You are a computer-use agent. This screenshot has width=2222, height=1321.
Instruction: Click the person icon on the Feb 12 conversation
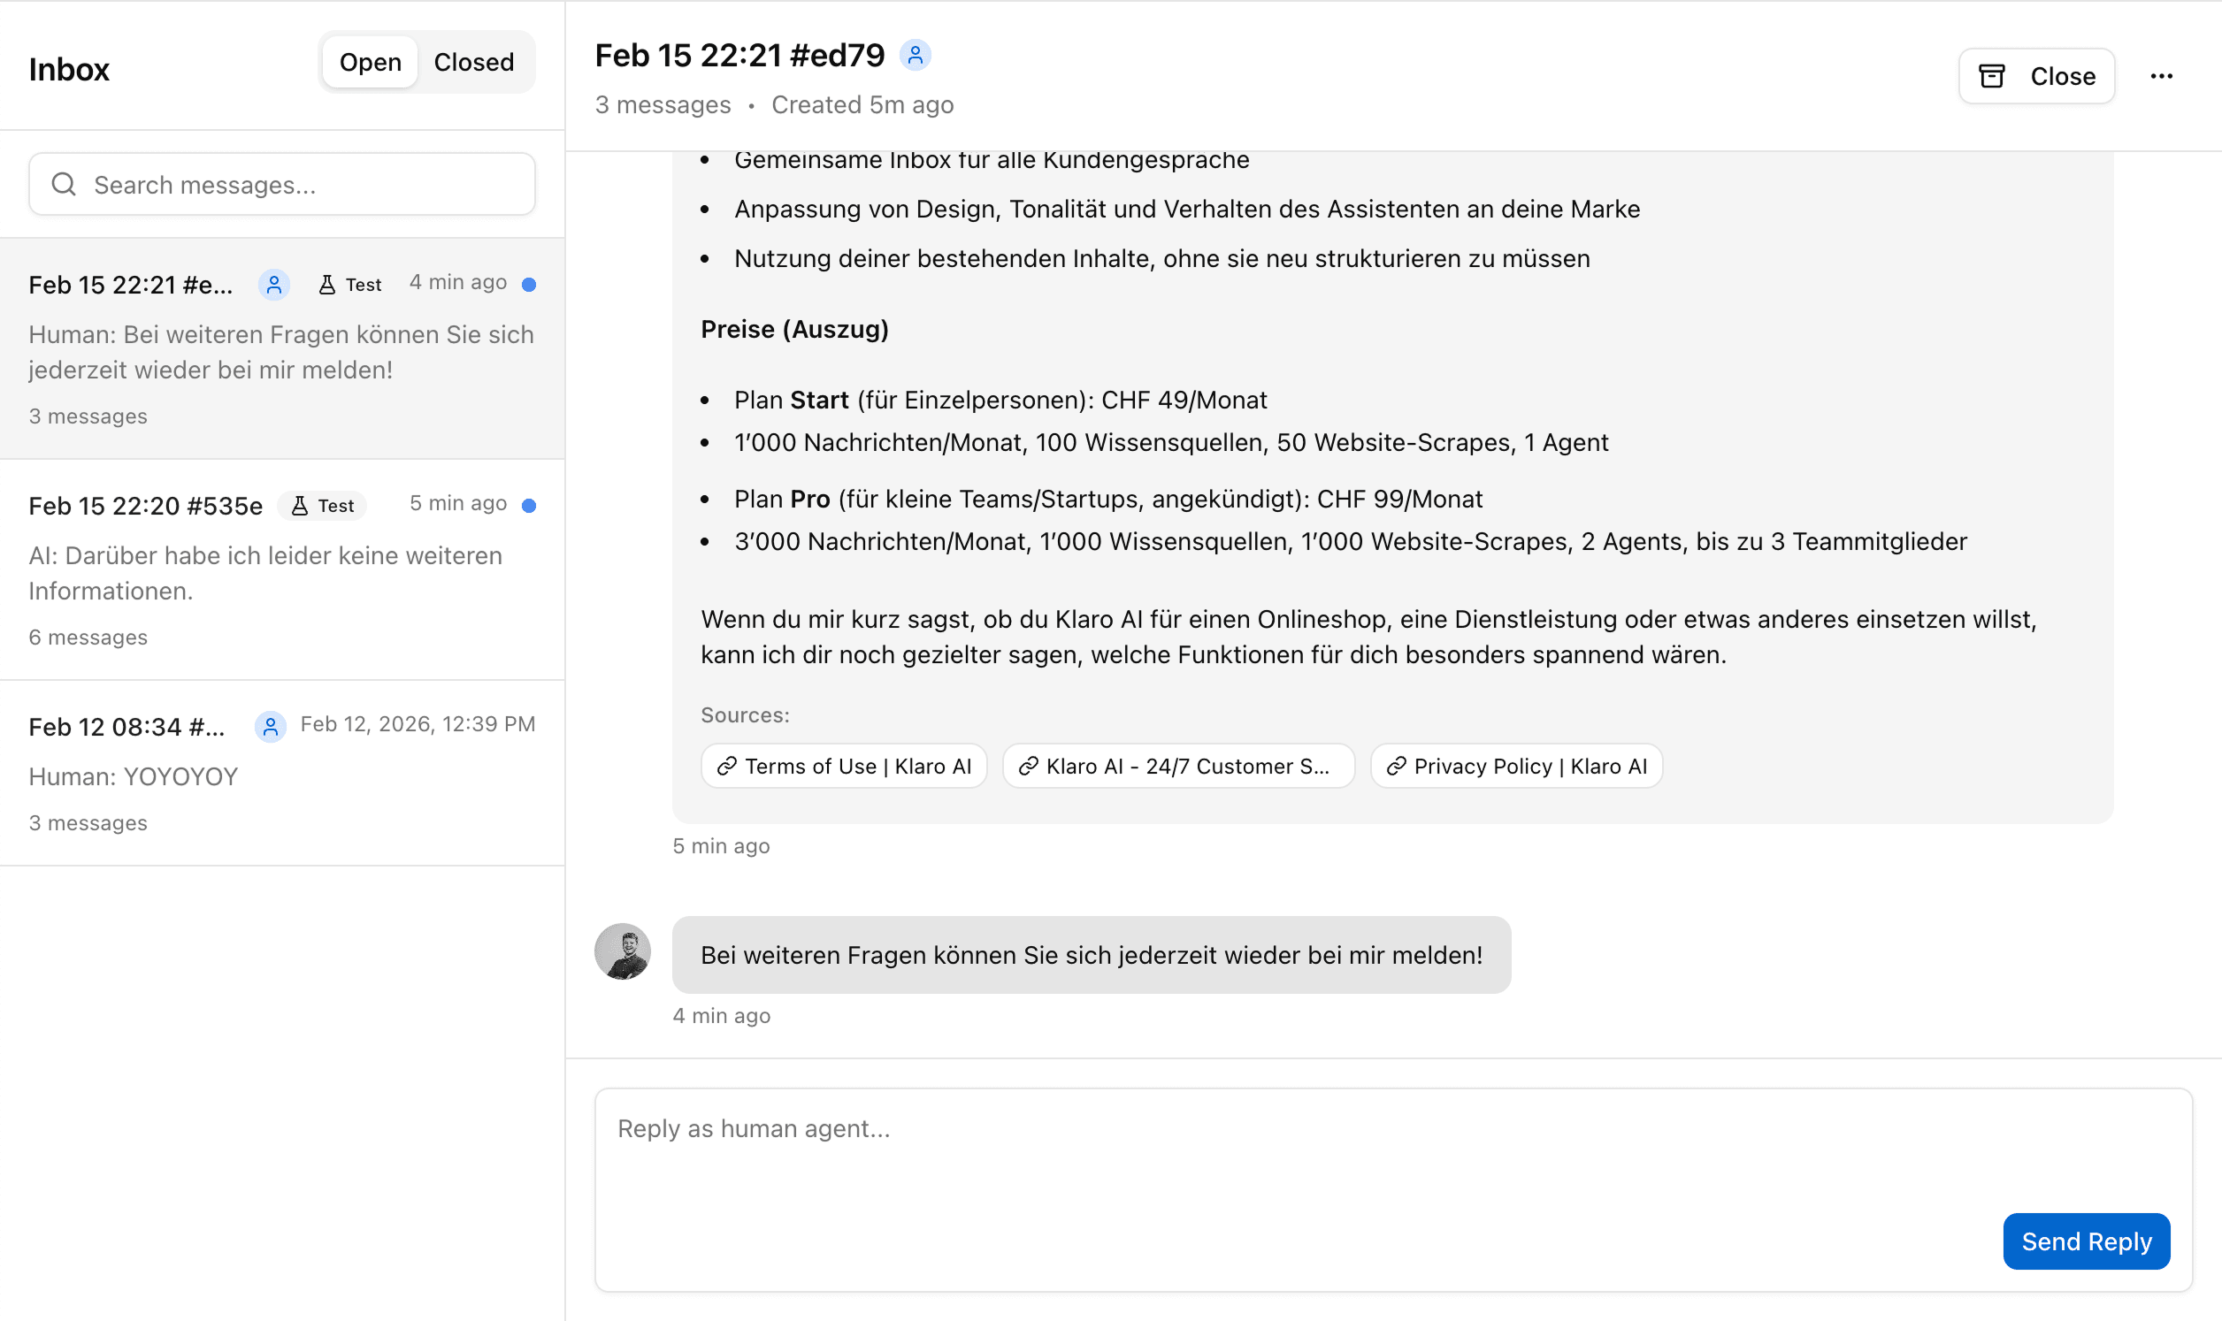[x=271, y=726]
